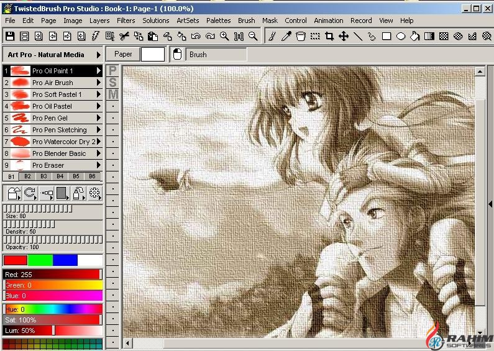494x351 pixels.
Task: Select the Color Picker eyedropper tool
Action: coord(286,36)
